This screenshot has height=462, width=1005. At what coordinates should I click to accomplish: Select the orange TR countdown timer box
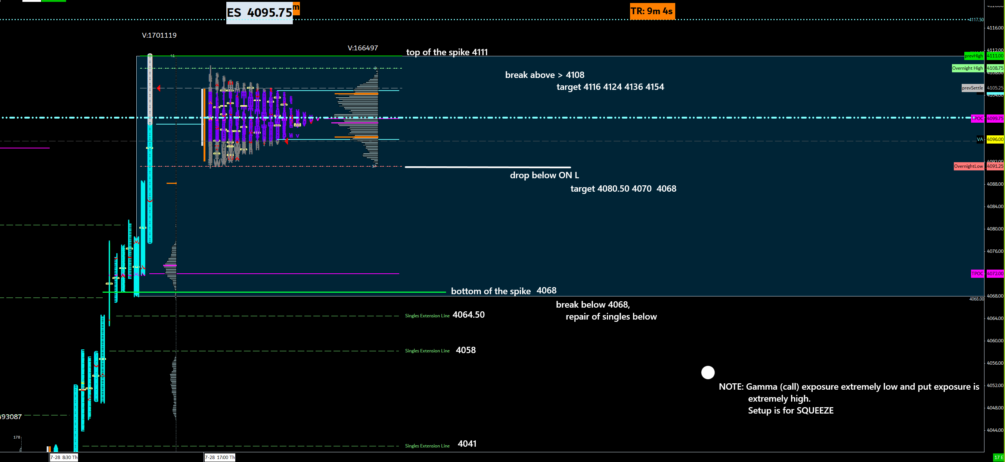point(652,11)
